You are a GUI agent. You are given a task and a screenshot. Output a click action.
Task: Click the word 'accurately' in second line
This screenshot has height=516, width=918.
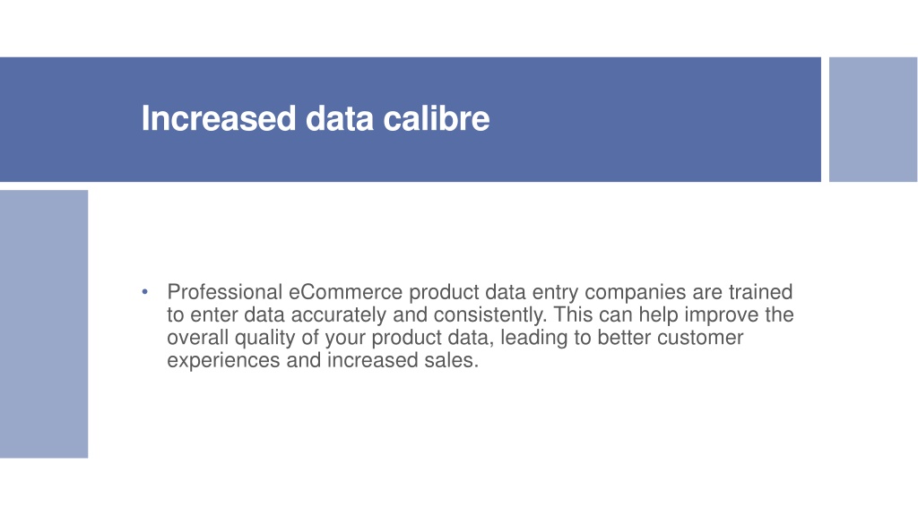point(338,314)
